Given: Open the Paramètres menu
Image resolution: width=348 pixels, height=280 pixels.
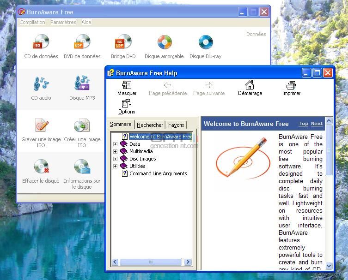Looking at the screenshot, I should (x=63, y=22).
